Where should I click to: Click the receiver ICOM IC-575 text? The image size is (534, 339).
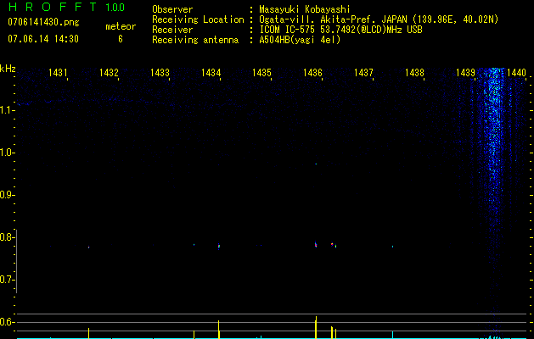[340, 30]
